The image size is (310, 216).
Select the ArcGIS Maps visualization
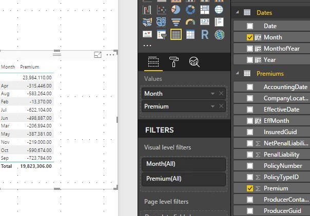219,34
